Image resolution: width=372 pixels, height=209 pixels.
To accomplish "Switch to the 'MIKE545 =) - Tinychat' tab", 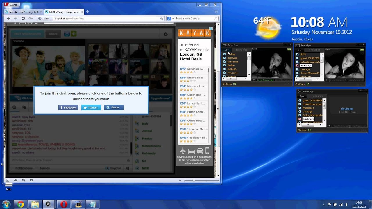I will pos(64,12).
